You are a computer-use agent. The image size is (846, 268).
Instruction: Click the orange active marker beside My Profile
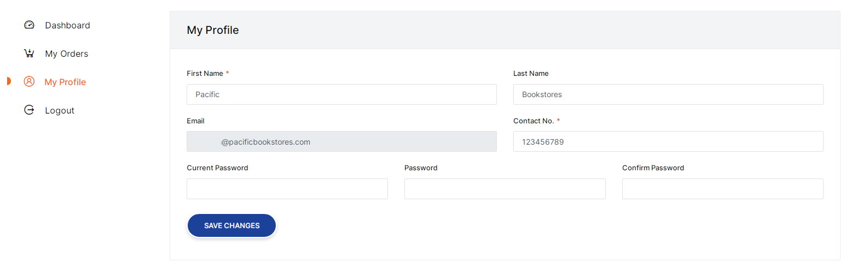pos(9,82)
